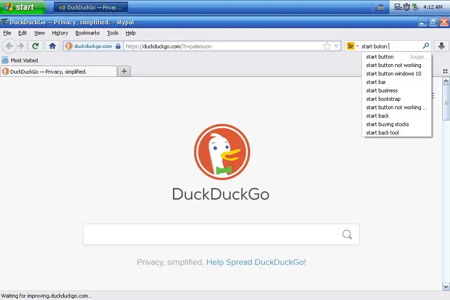Select suggestion "start buying stocks"

(x=397, y=124)
